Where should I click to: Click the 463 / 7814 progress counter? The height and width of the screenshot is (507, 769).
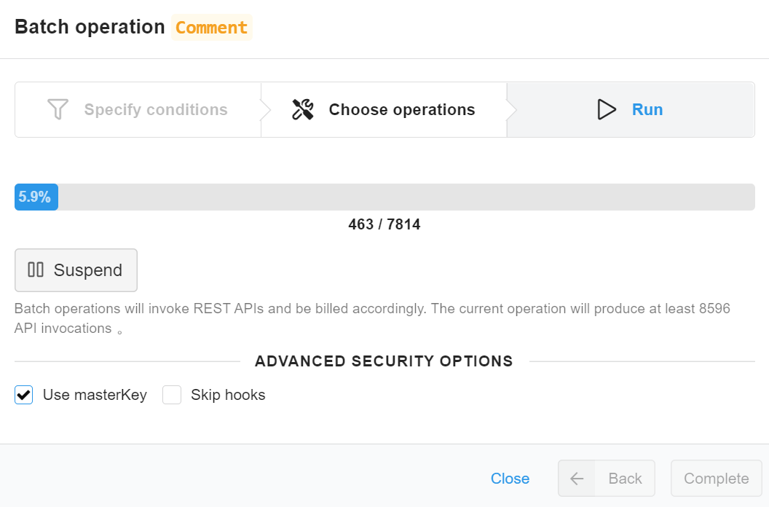tap(384, 224)
